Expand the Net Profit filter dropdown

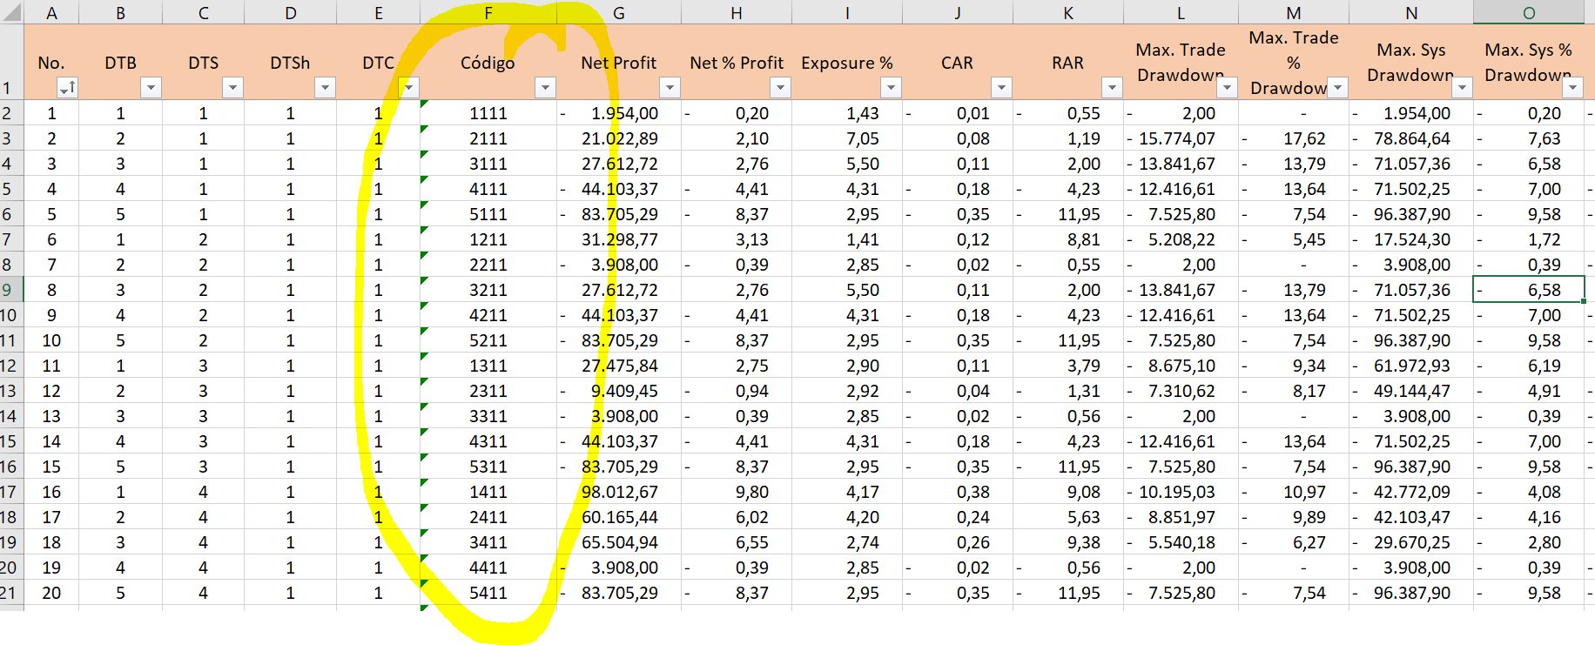(670, 88)
